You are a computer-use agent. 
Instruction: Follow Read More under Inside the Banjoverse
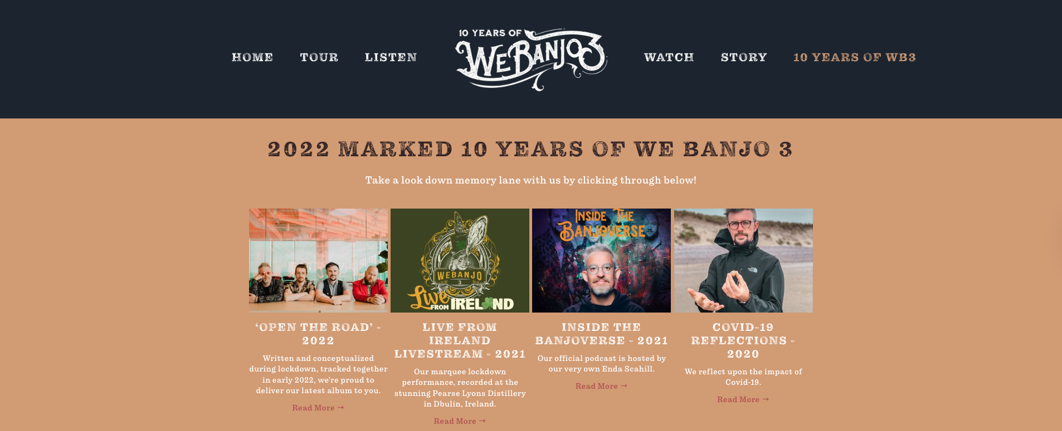coord(601,386)
